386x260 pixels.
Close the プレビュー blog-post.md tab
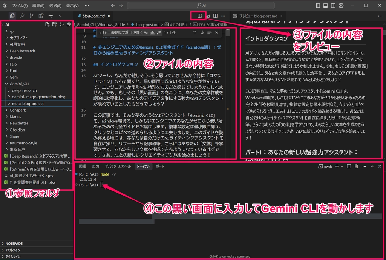click(x=281, y=16)
